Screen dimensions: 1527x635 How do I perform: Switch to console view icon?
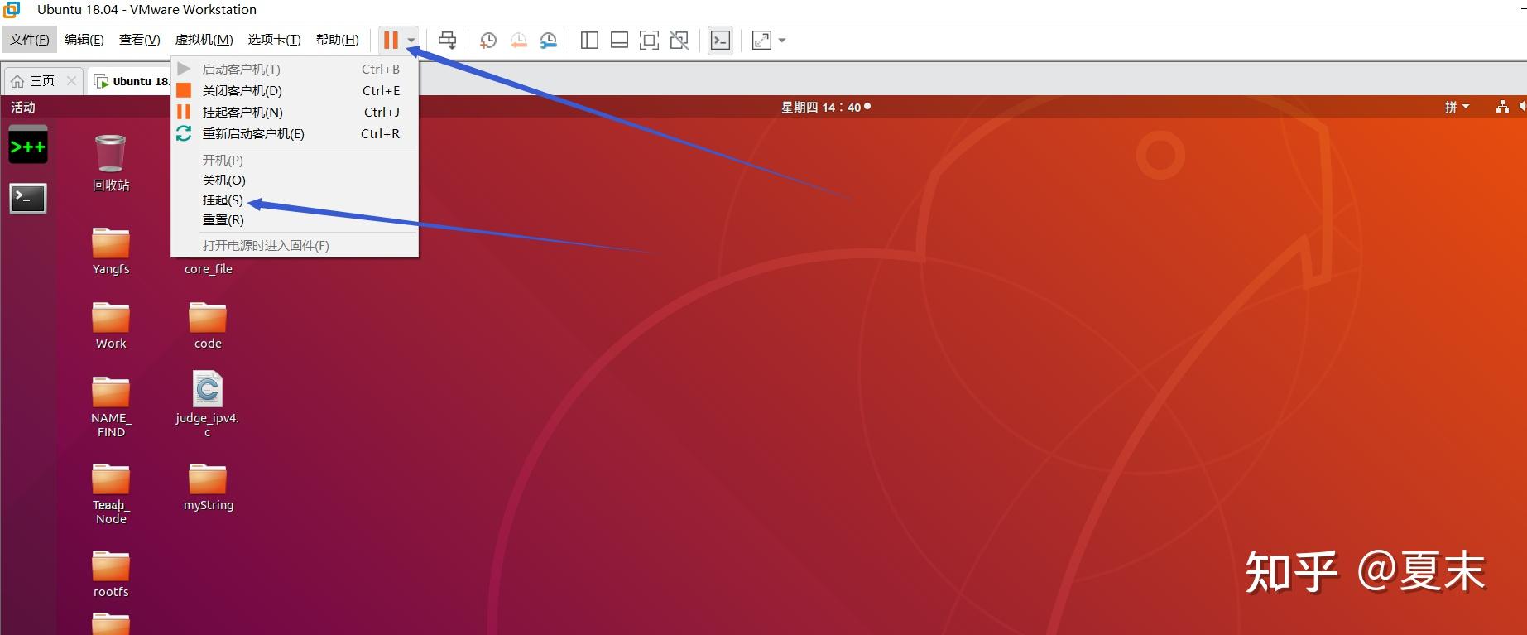click(x=721, y=40)
